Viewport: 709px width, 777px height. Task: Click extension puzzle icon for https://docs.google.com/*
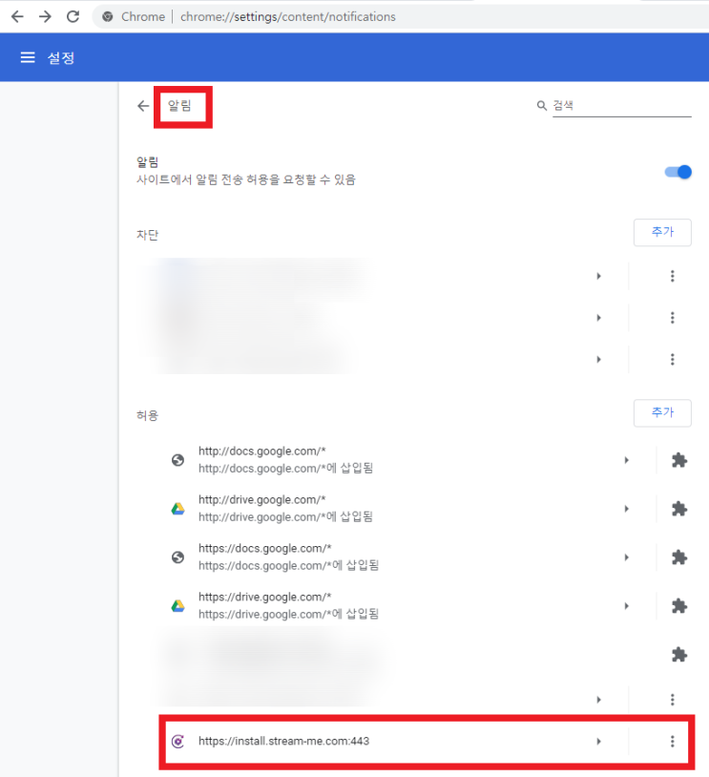pos(678,557)
